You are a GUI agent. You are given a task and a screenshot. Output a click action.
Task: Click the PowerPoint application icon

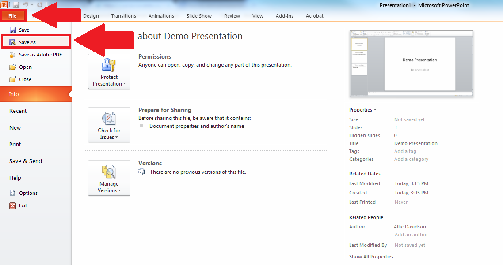click(x=4, y=5)
